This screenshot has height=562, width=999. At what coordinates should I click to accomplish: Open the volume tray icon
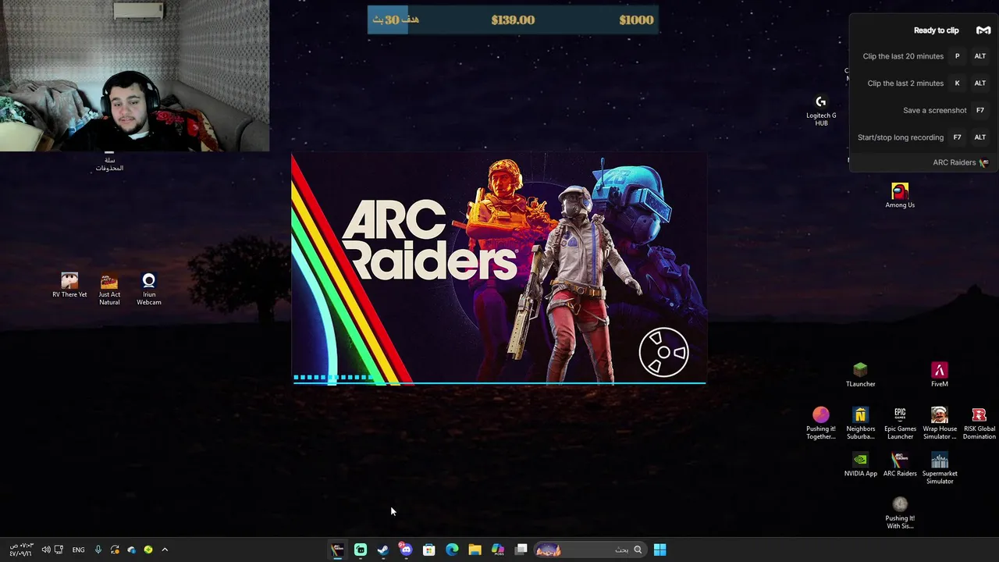(x=46, y=550)
